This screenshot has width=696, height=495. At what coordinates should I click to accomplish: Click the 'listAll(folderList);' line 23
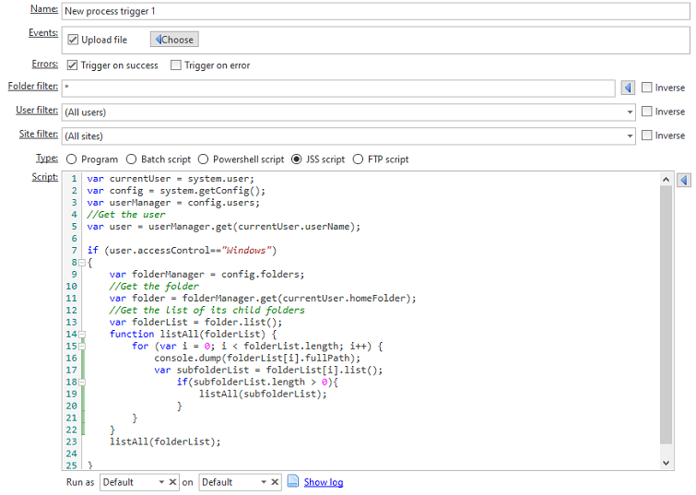(165, 442)
